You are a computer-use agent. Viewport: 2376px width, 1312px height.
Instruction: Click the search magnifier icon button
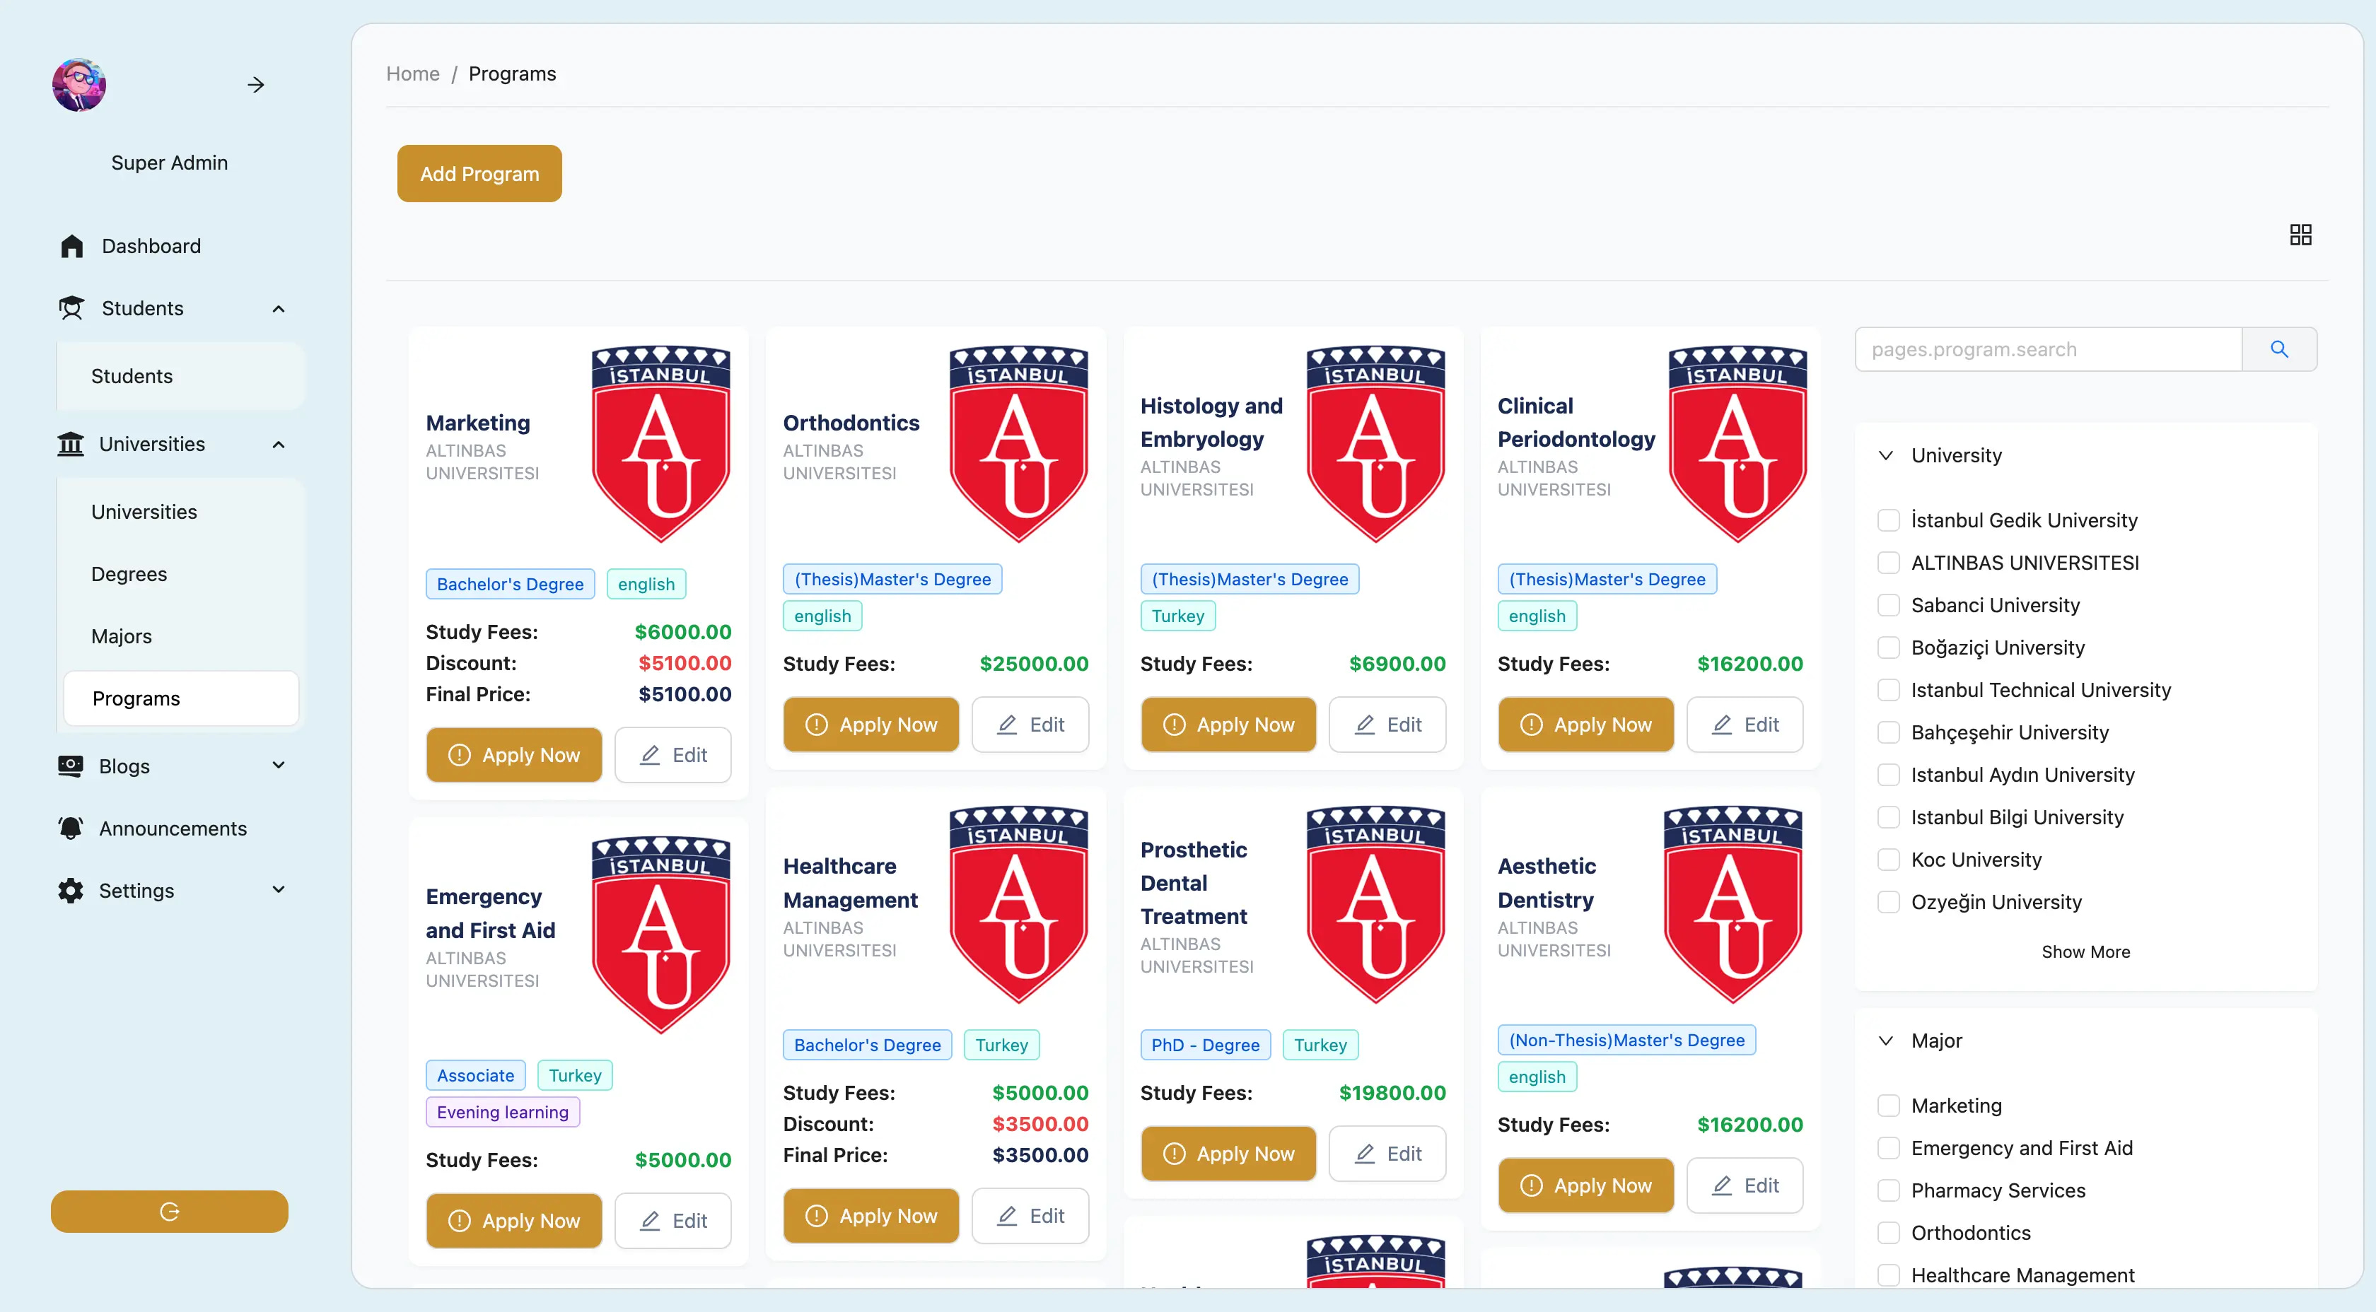[2278, 349]
